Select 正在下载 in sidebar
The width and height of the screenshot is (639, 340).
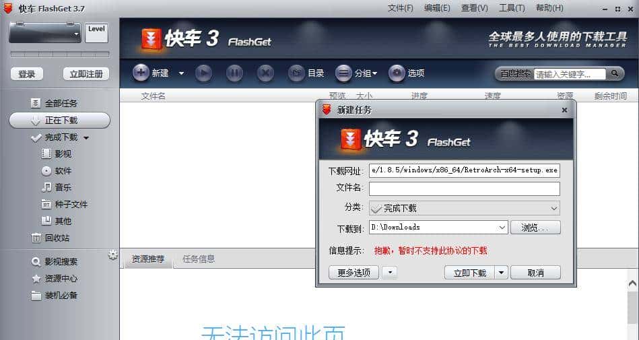59,121
